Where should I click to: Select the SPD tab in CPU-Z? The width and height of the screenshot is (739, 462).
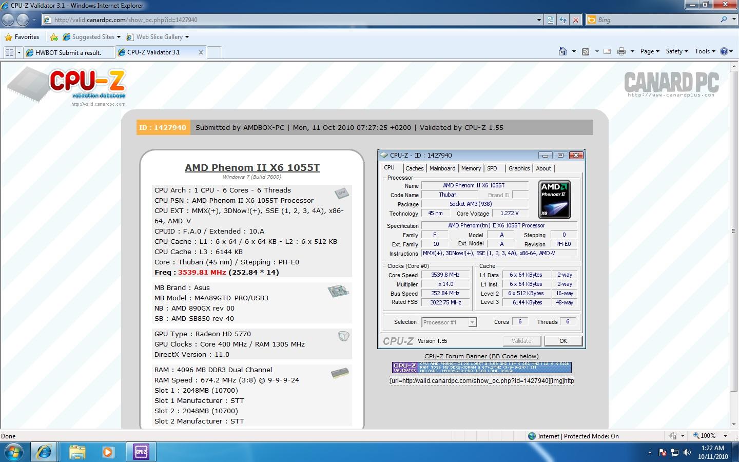[492, 168]
